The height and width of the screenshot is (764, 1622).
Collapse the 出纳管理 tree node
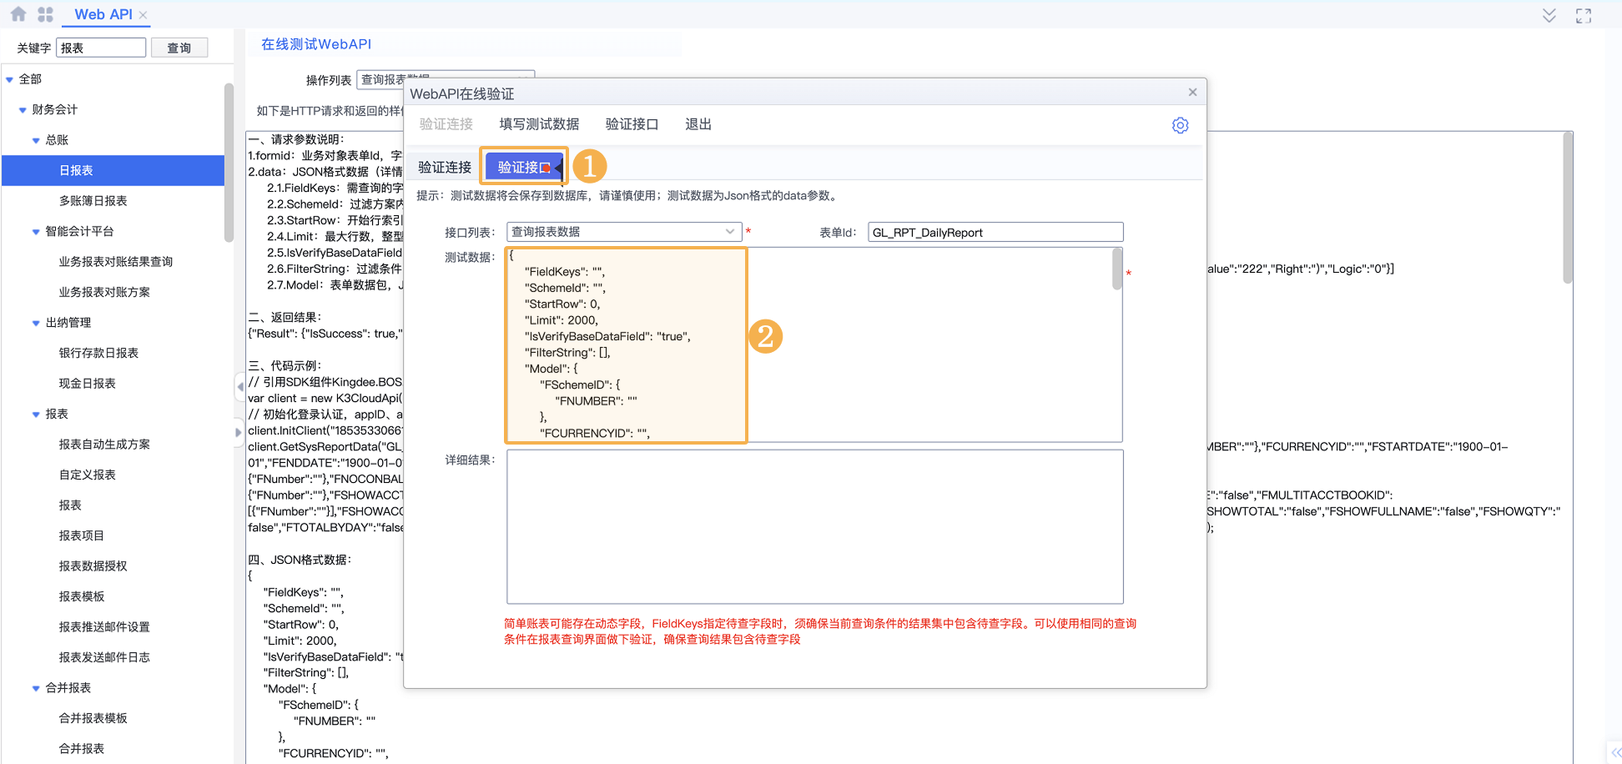point(36,324)
